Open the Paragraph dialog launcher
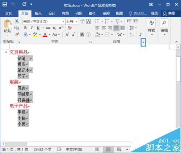Screen dimensions: 181x153 coord(143,42)
